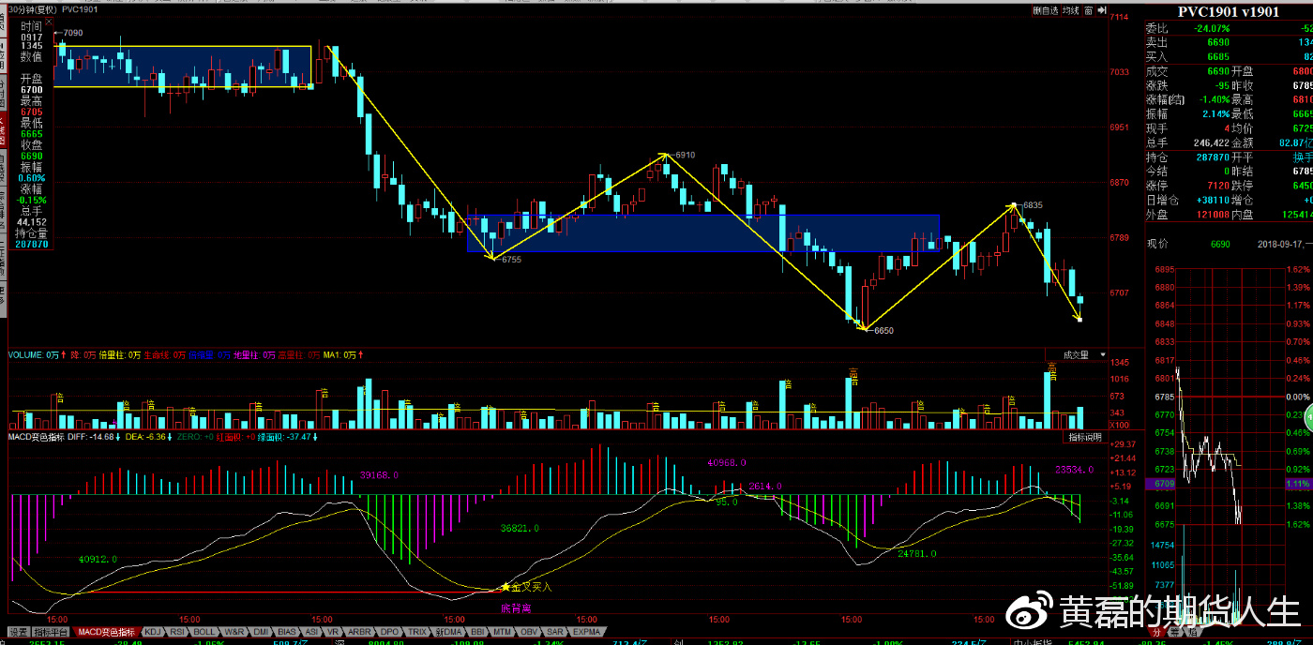Click the 底背离 divergence label
This screenshot has height=645, width=1313.
pyautogui.click(x=517, y=607)
